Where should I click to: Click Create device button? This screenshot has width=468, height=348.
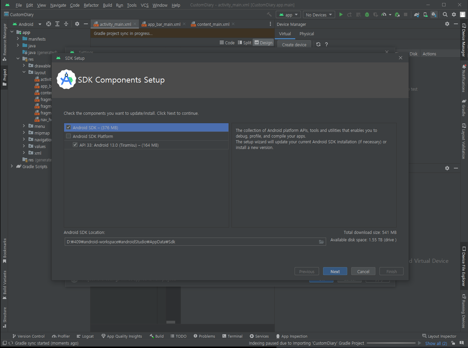(294, 45)
